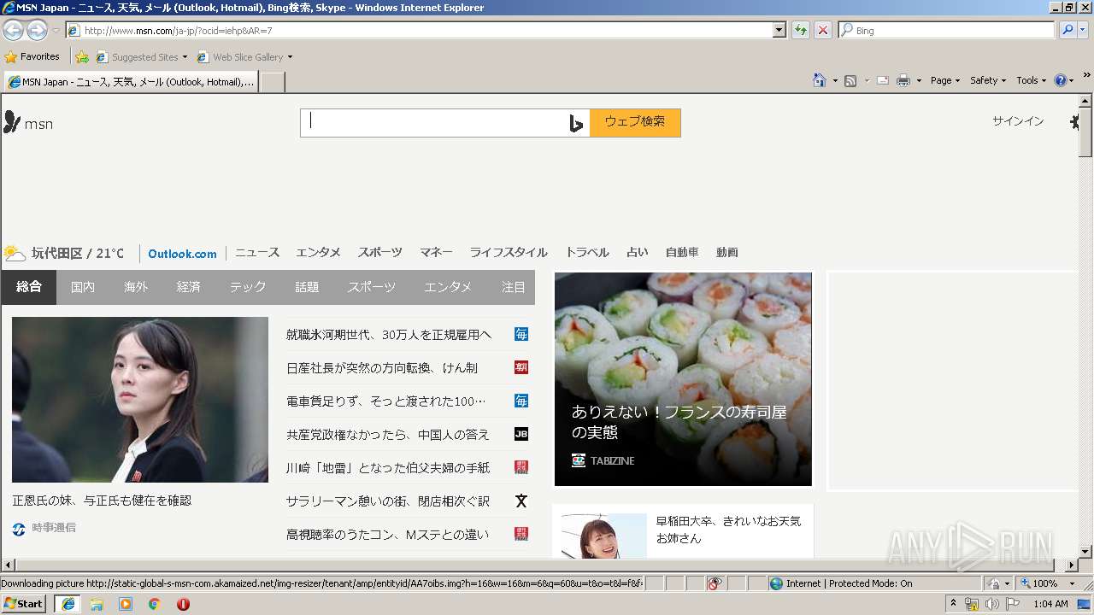
Task: Click Internet Explorer taskbar icon
Action: coord(68,604)
